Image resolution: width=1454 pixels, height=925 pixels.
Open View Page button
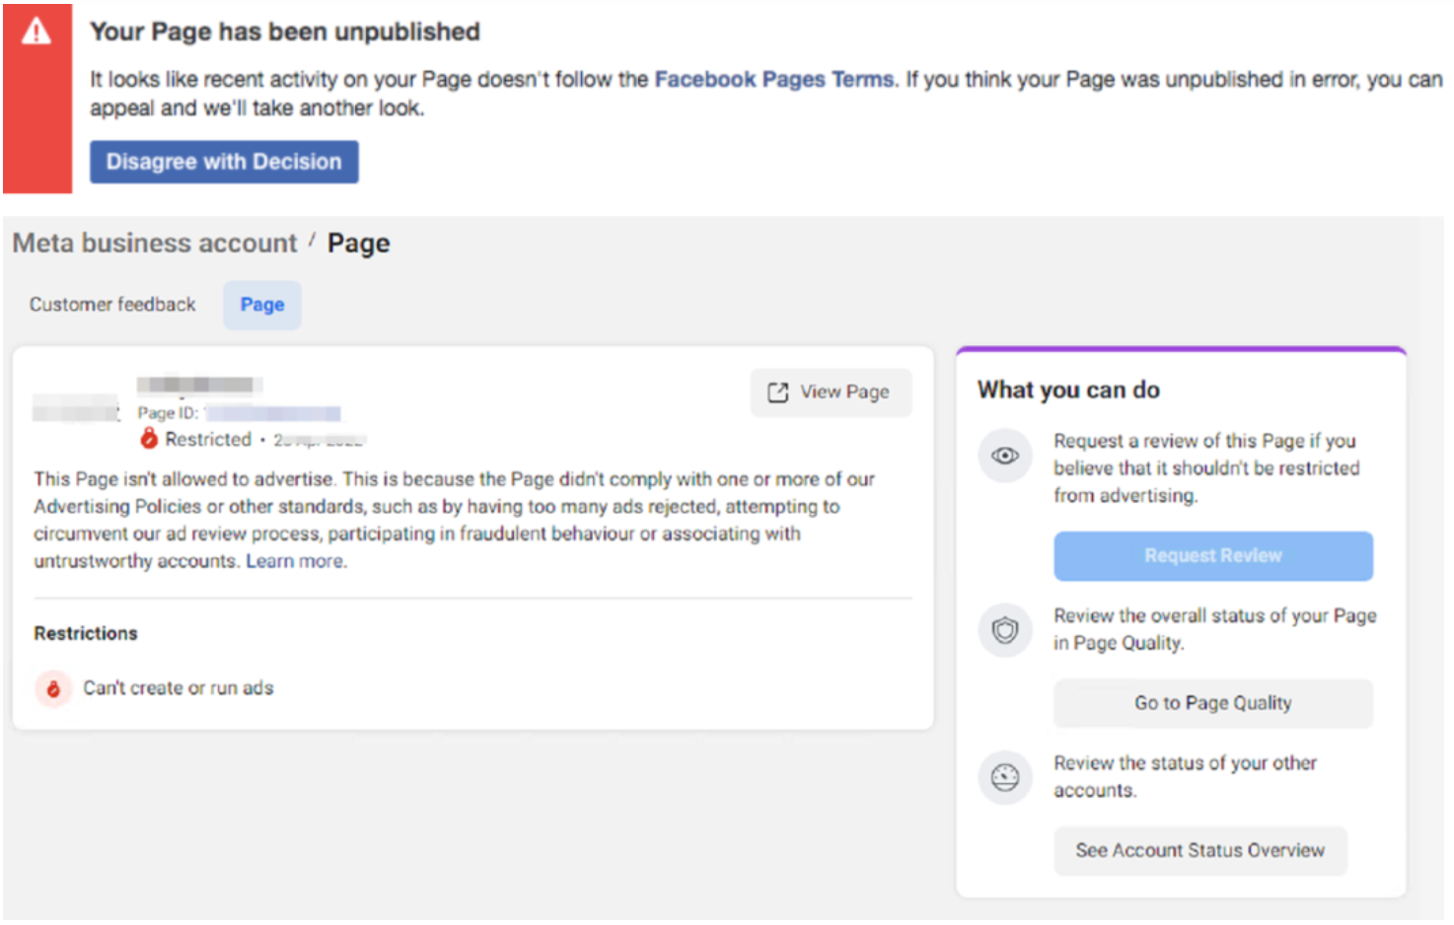pyautogui.click(x=831, y=392)
